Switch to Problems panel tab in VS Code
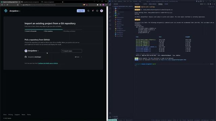 pos(137,4)
